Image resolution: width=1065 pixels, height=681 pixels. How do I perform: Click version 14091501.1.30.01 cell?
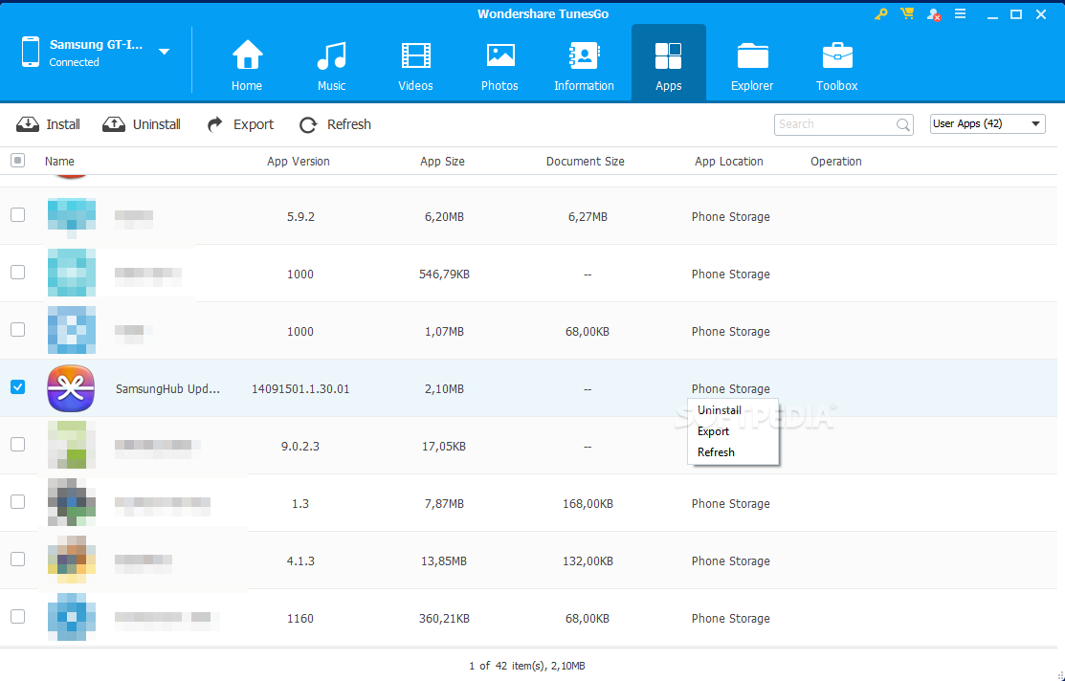(x=300, y=389)
